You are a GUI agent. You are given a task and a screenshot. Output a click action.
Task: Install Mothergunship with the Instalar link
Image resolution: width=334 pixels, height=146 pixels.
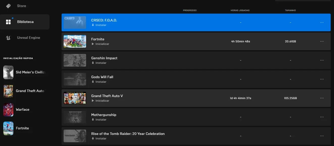[99, 120]
